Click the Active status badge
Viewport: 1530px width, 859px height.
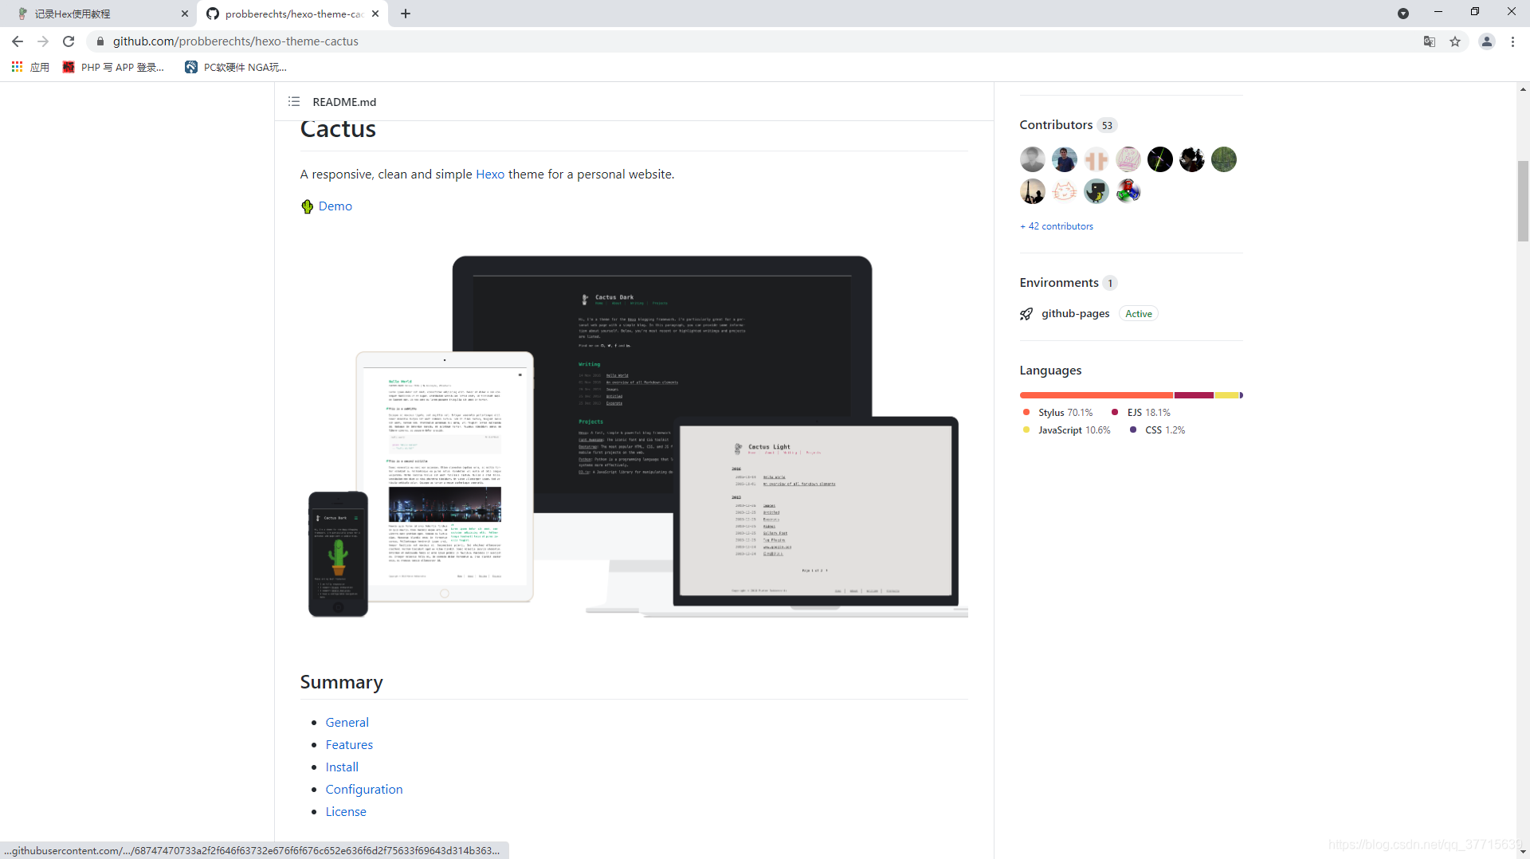coord(1139,314)
